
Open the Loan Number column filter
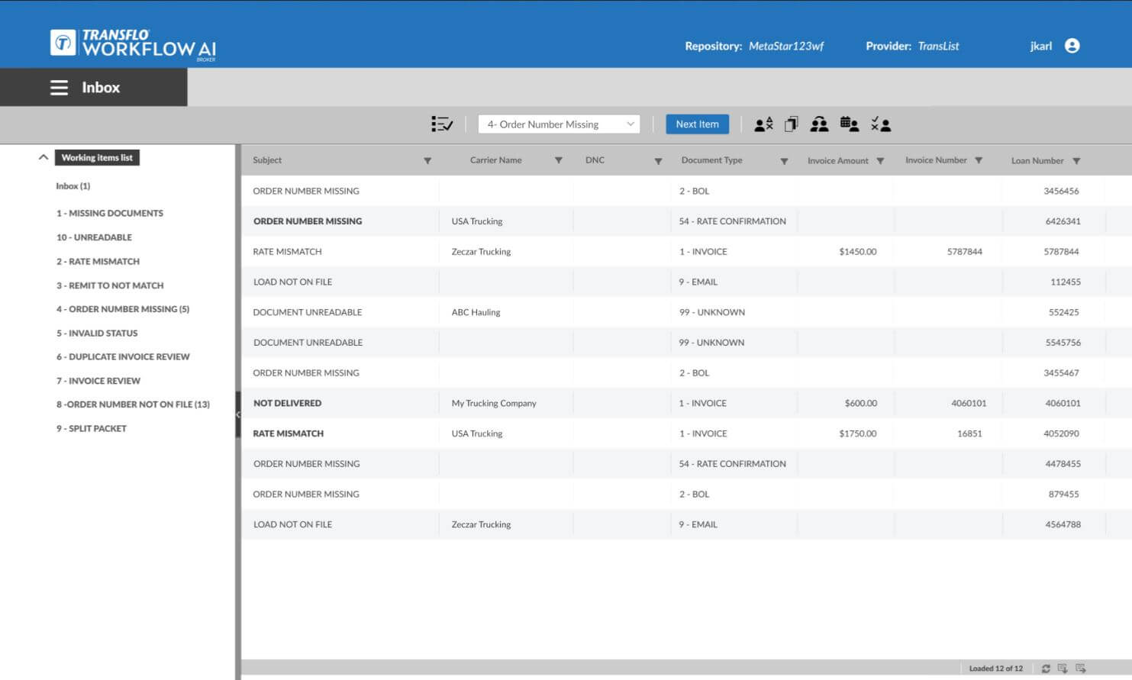pos(1076,161)
